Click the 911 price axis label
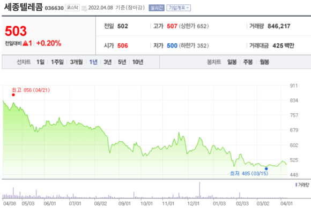 pyautogui.click(x=294, y=86)
